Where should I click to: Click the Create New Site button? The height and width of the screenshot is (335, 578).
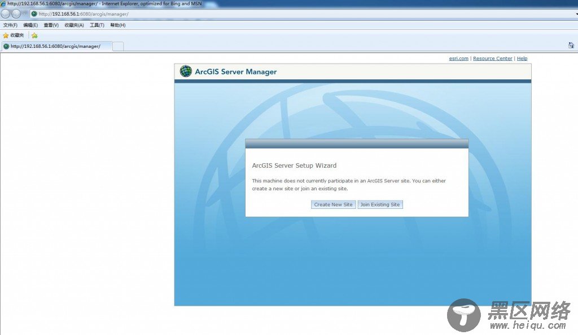pos(333,204)
